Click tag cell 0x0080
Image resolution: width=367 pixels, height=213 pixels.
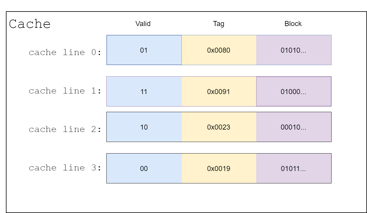click(219, 50)
